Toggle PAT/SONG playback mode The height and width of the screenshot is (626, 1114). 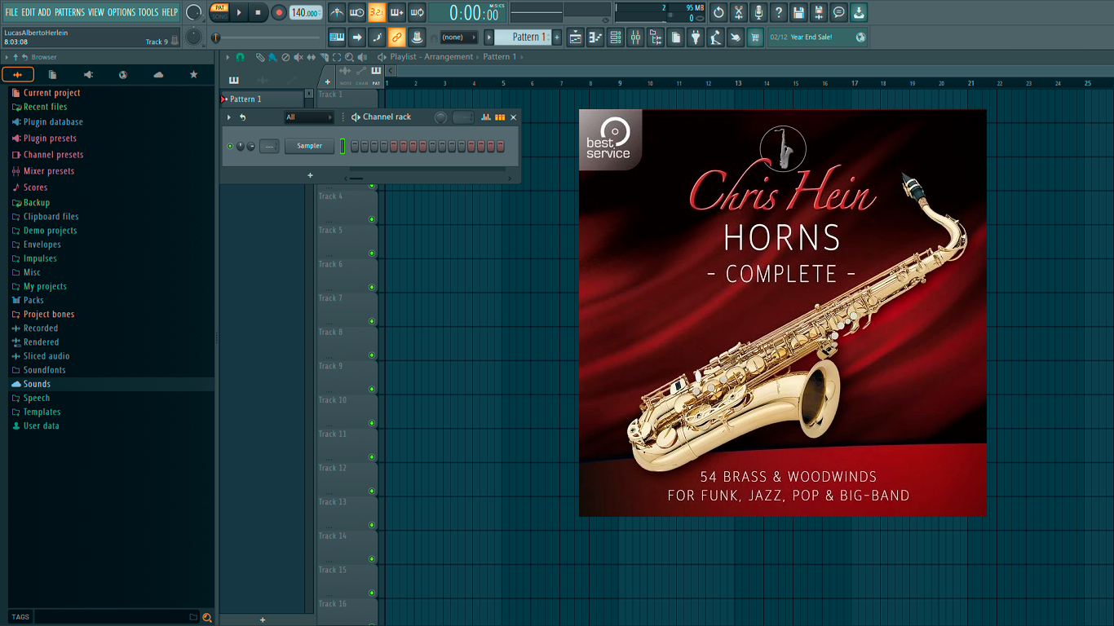click(x=220, y=12)
